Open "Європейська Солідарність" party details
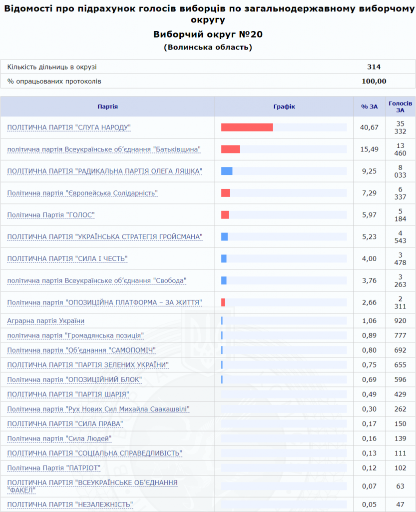 coord(82,193)
